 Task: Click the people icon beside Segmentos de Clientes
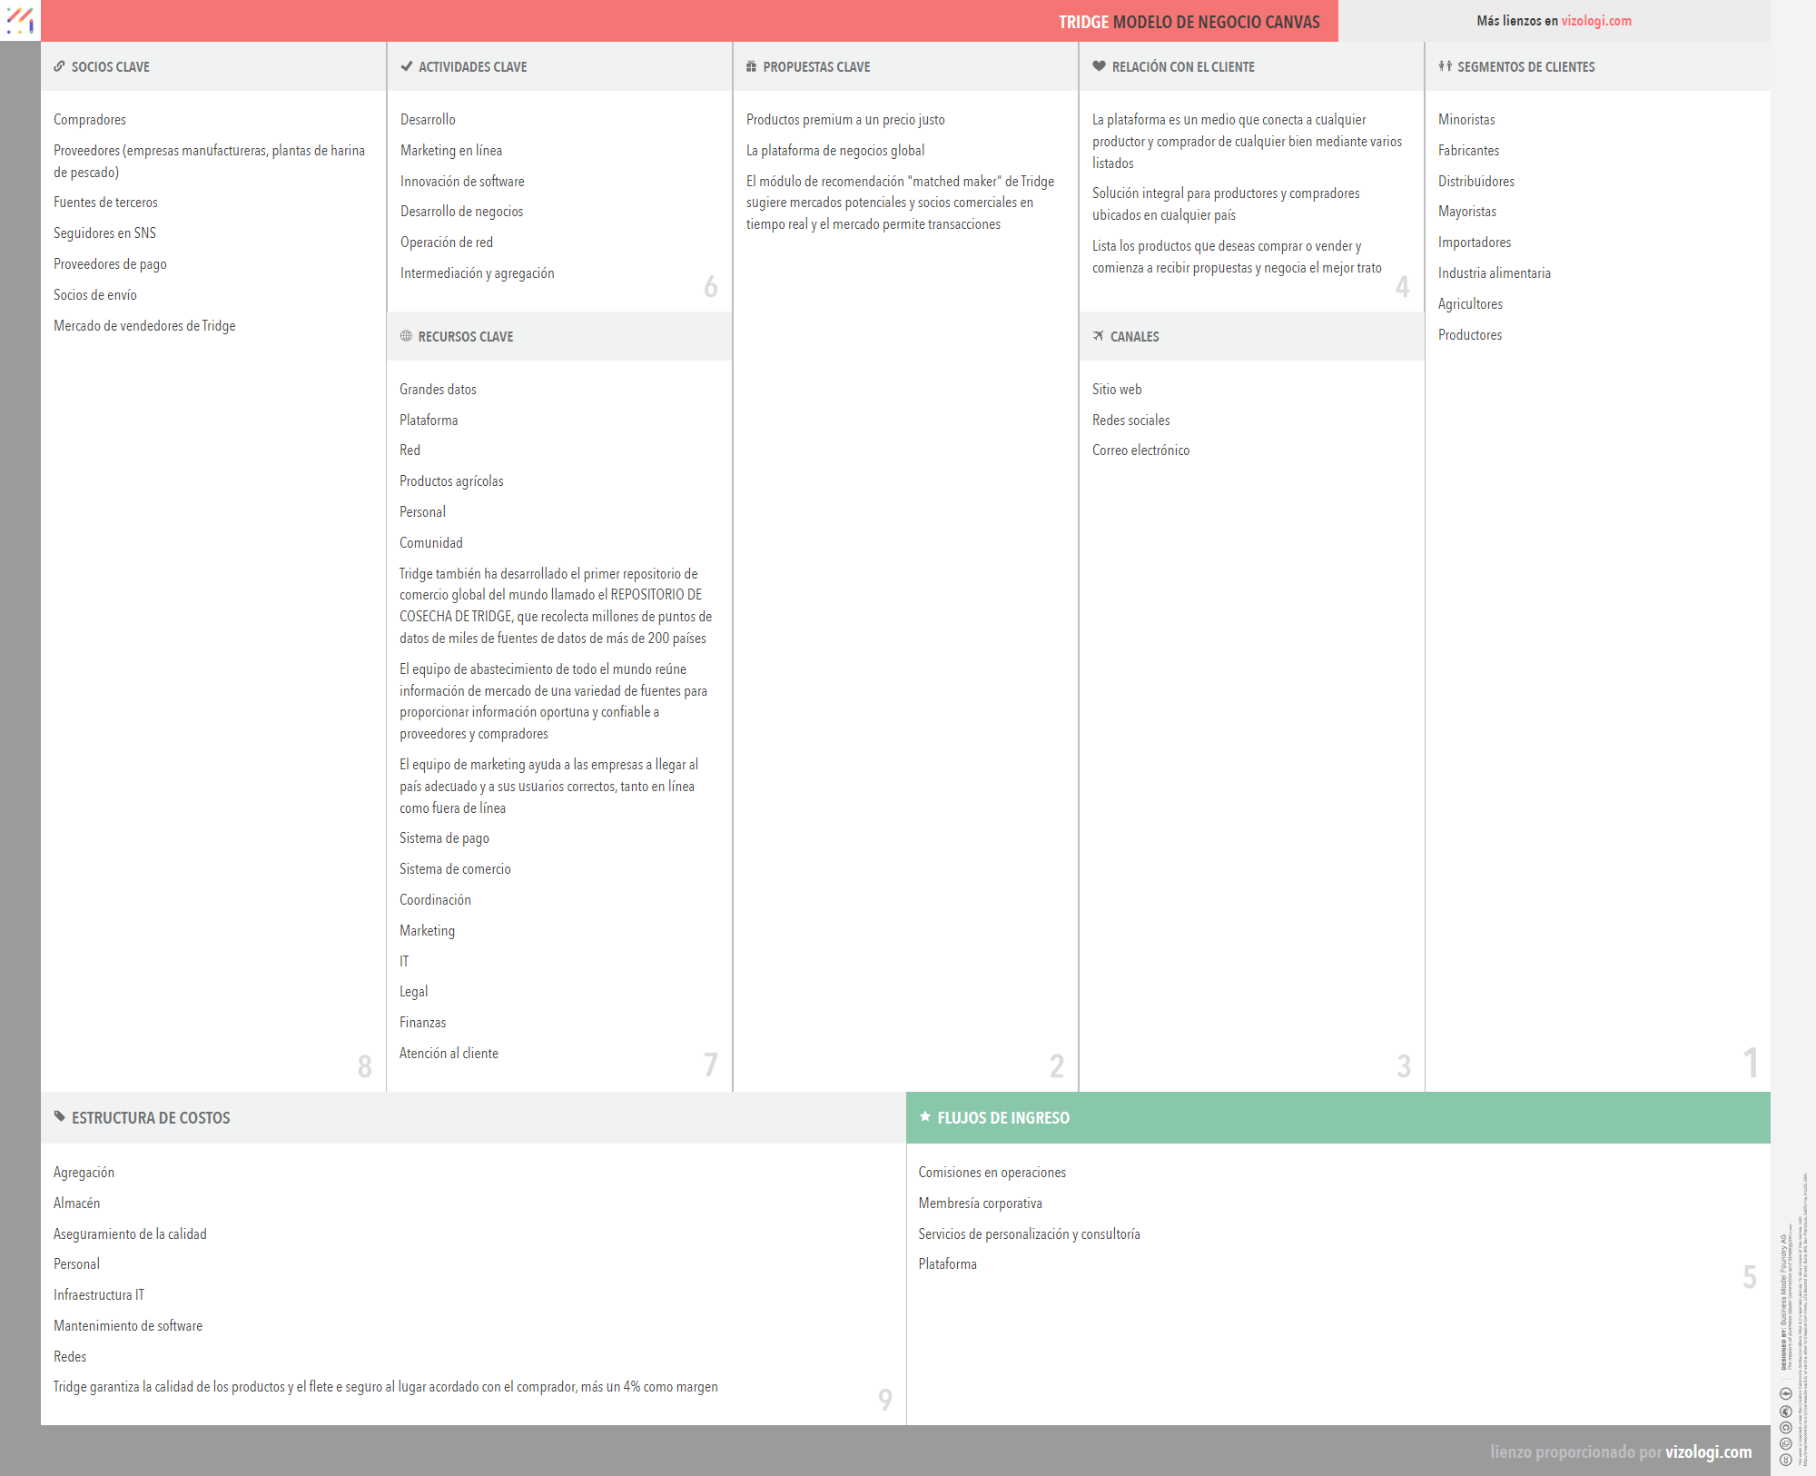pos(1445,66)
